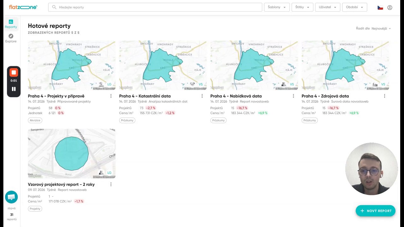Image resolution: width=404 pixels, height=227 pixels.
Task: Create a new report with Nový report
Action: pyautogui.click(x=376, y=211)
